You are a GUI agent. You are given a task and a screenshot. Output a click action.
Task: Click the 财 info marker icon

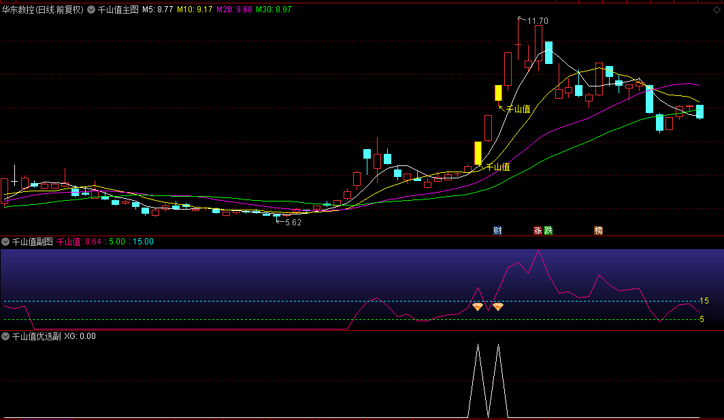pyautogui.click(x=497, y=231)
